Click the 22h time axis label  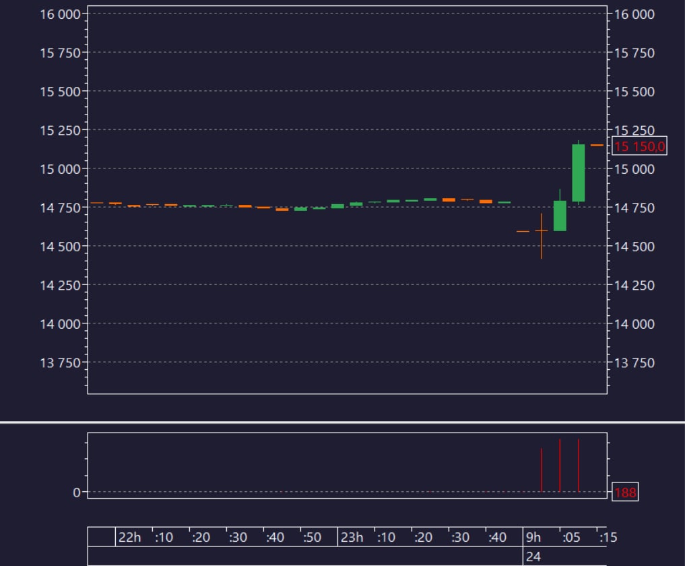130,537
